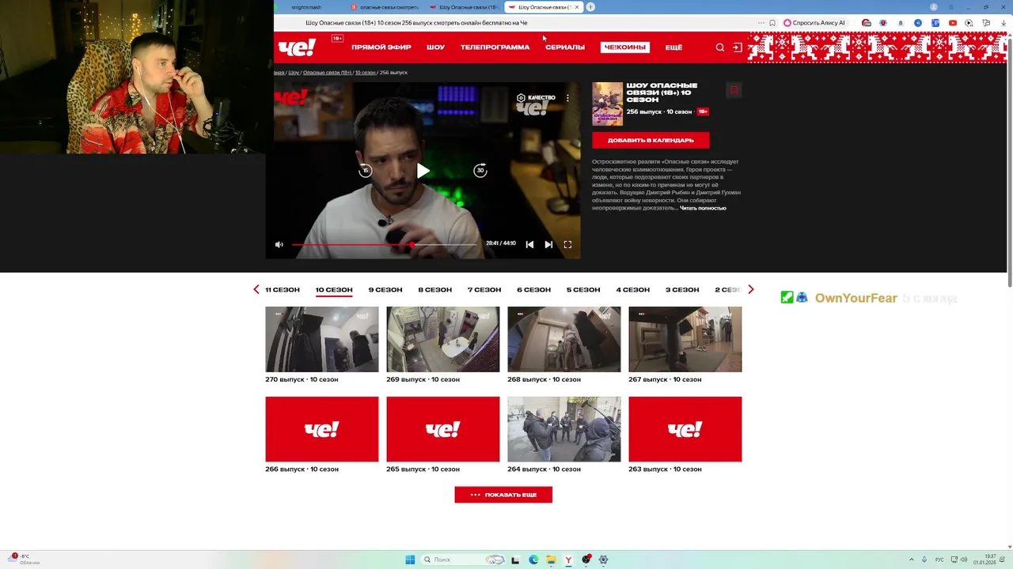Open the Телепрограмма menu item

(x=495, y=47)
